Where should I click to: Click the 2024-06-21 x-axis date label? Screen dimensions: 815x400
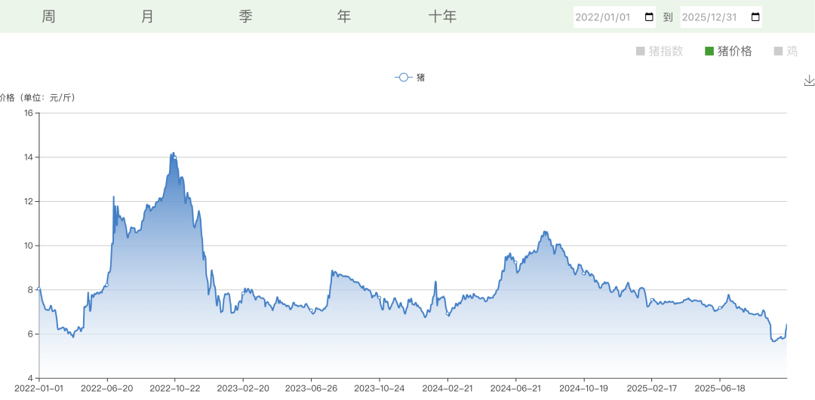(515, 388)
